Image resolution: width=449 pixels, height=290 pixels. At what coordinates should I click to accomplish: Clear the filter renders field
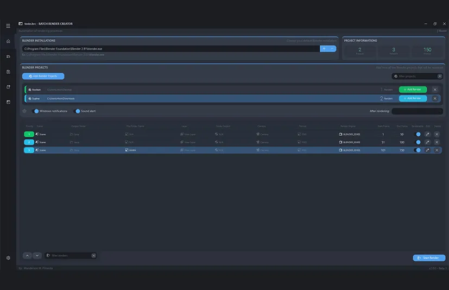coord(93,256)
